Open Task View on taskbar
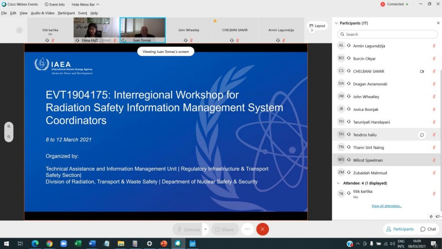Screen dimensions: 442x249 point(20,244)
